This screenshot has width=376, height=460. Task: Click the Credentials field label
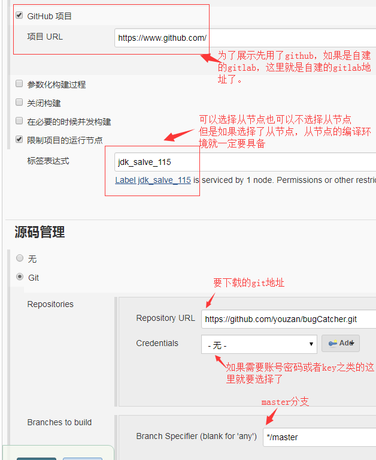pyautogui.click(x=157, y=343)
